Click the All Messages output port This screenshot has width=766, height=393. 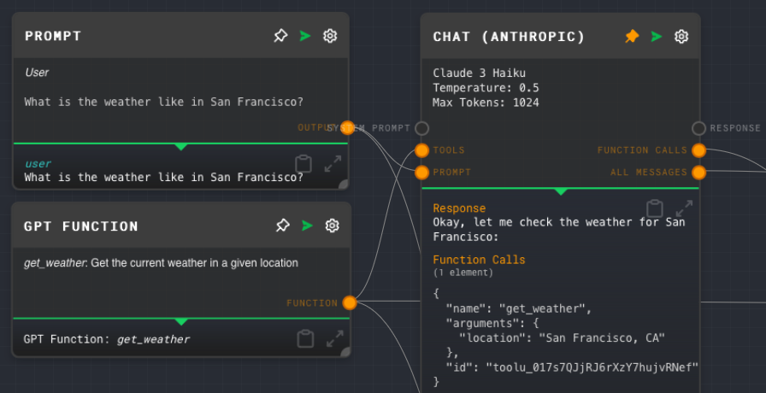point(699,173)
